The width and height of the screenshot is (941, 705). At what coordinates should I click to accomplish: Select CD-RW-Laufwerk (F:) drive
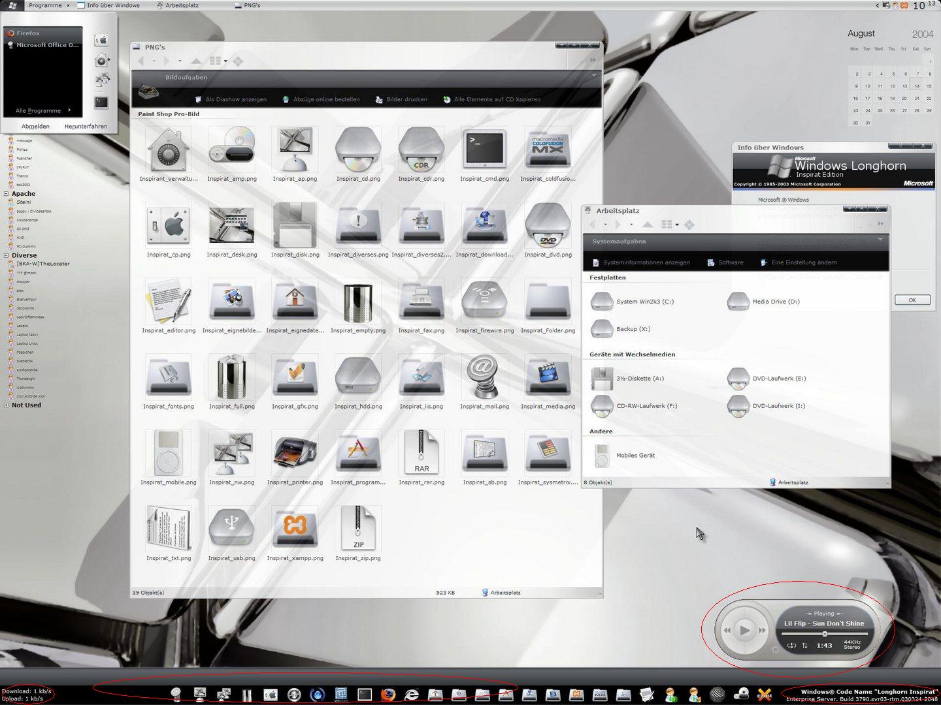pos(634,405)
